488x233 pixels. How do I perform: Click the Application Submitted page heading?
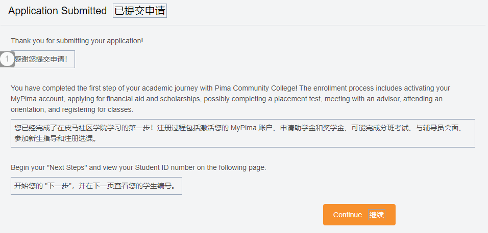pos(57,11)
